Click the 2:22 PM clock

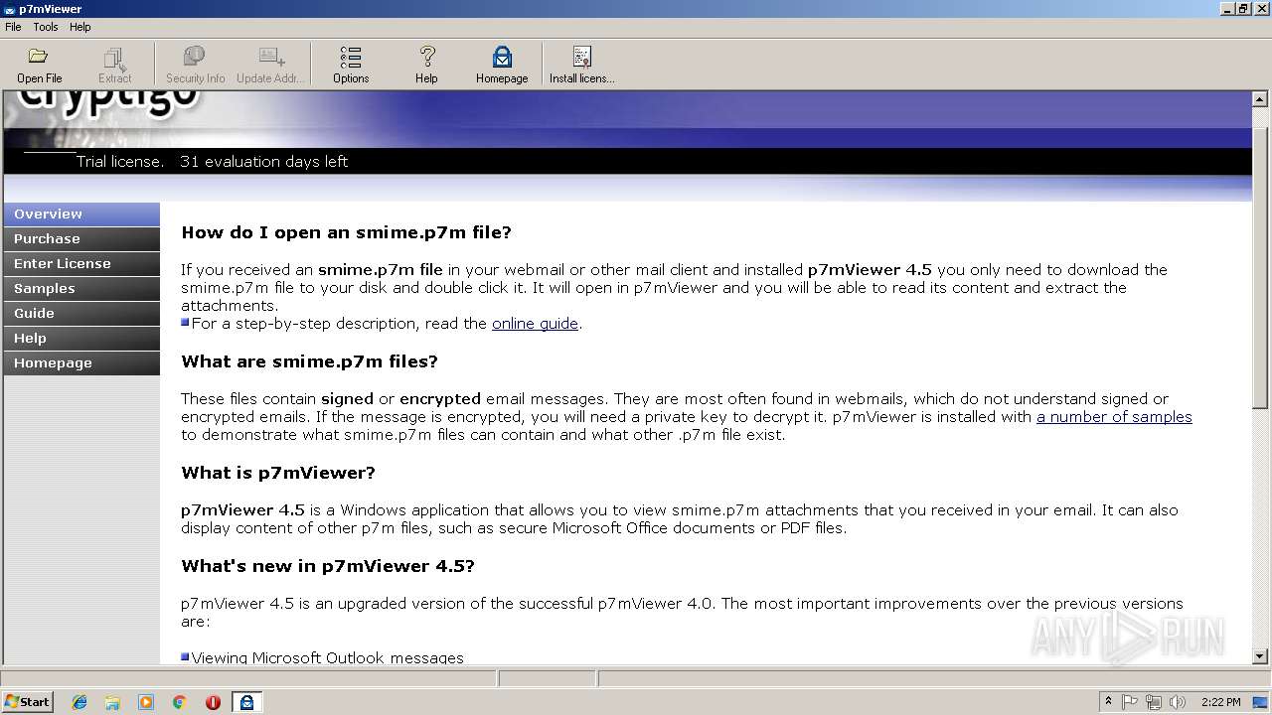[1220, 702]
